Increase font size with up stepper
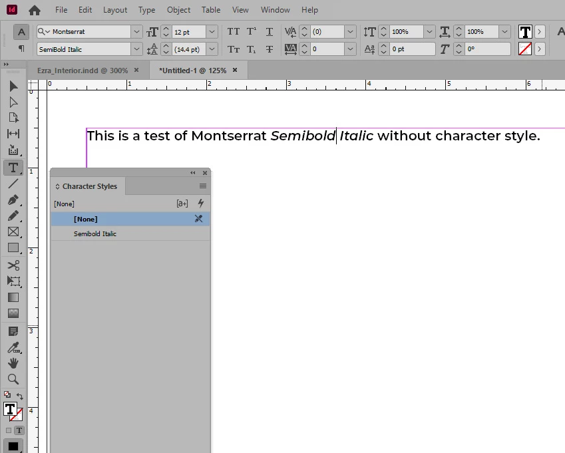The height and width of the screenshot is (453, 565). (x=166, y=29)
